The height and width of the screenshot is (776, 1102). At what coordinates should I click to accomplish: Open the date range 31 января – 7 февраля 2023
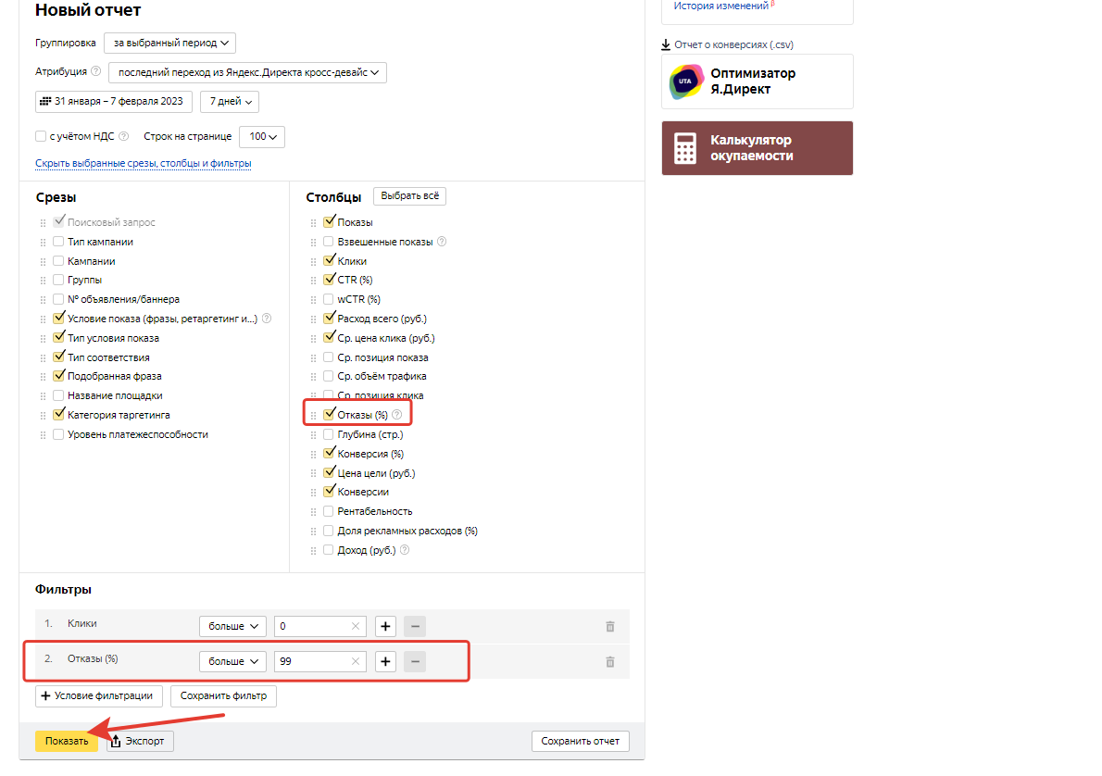click(114, 101)
